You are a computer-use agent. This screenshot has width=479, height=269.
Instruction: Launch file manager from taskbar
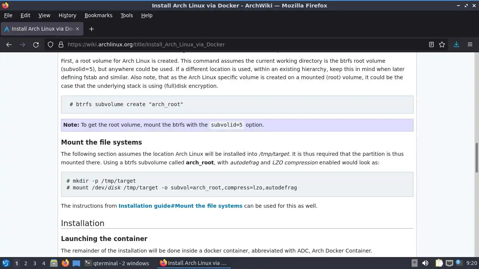[54, 263]
